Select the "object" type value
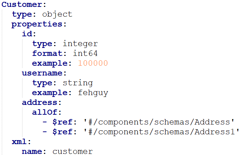Viewport: 240px width, 155px height. click(x=57, y=15)
